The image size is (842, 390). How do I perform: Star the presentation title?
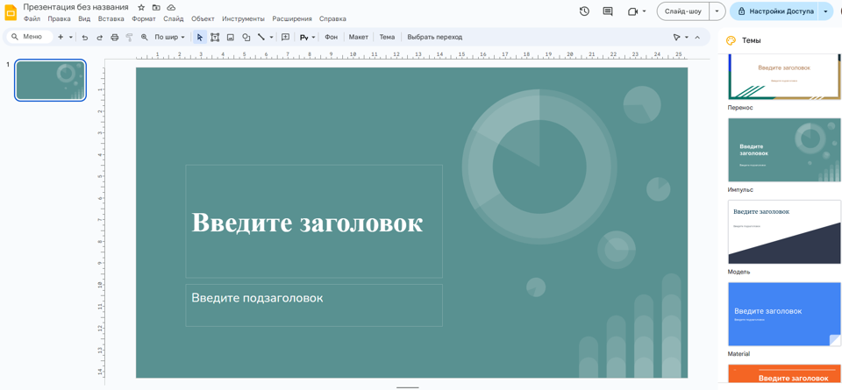[x=141, y=7]
